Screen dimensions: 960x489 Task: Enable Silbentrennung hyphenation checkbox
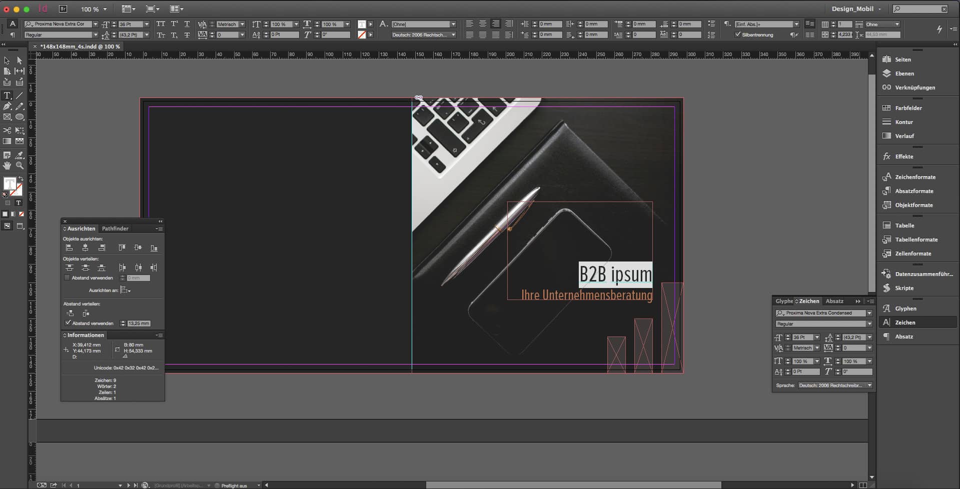(737, 34)
